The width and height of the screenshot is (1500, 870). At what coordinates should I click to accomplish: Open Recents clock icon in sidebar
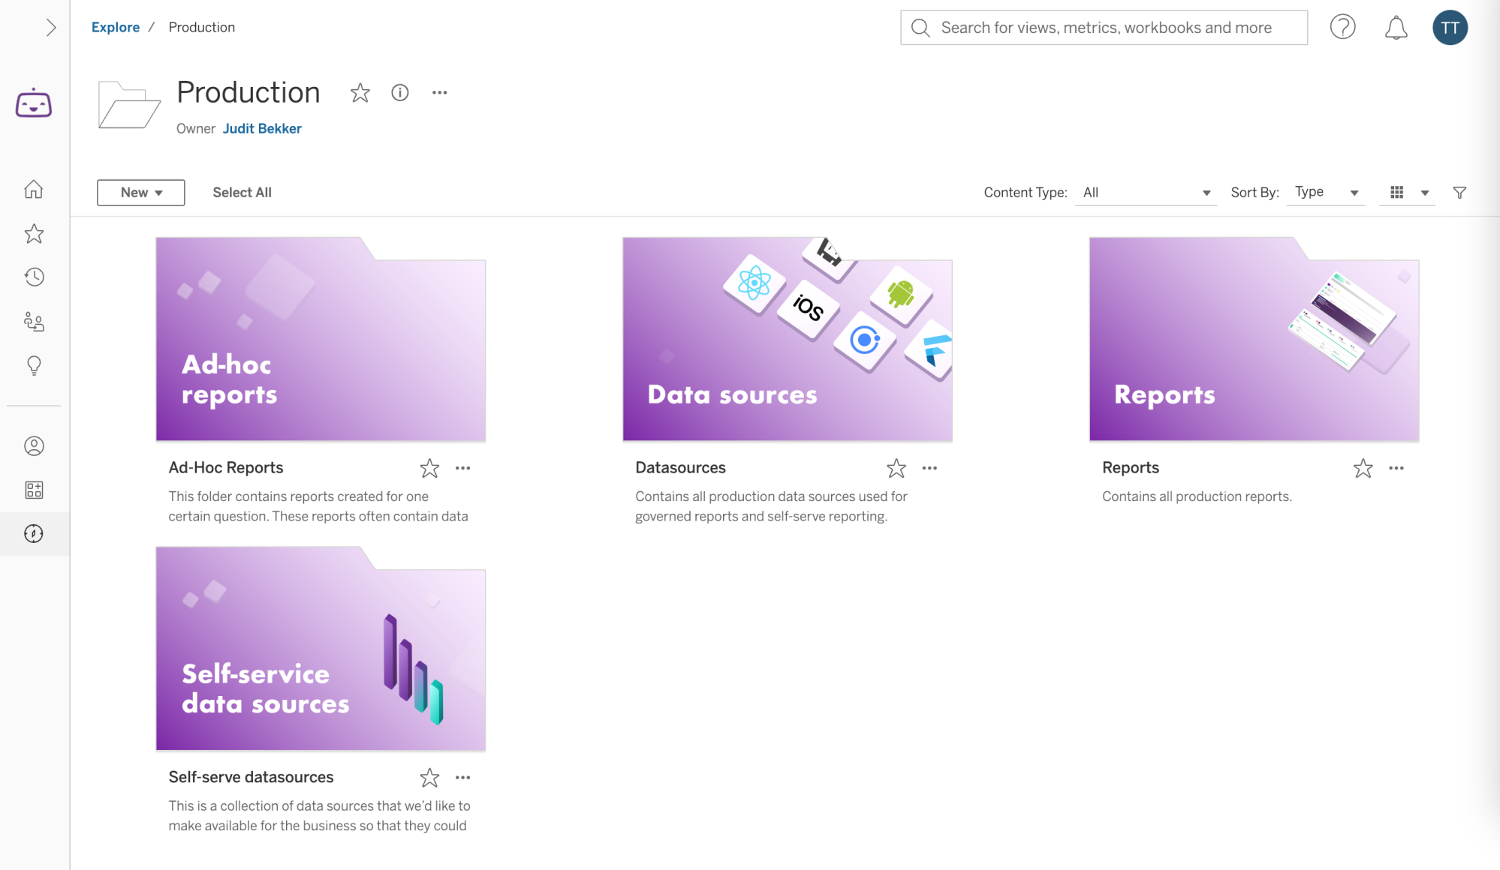pos(34,277)
